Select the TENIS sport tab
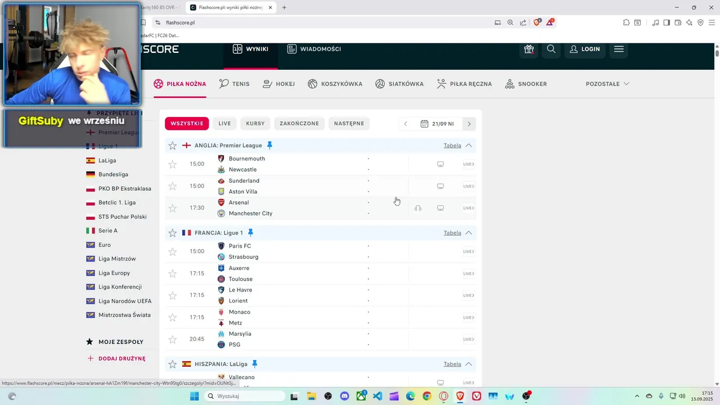Screen dimensions: 720x405 [235, 84]
